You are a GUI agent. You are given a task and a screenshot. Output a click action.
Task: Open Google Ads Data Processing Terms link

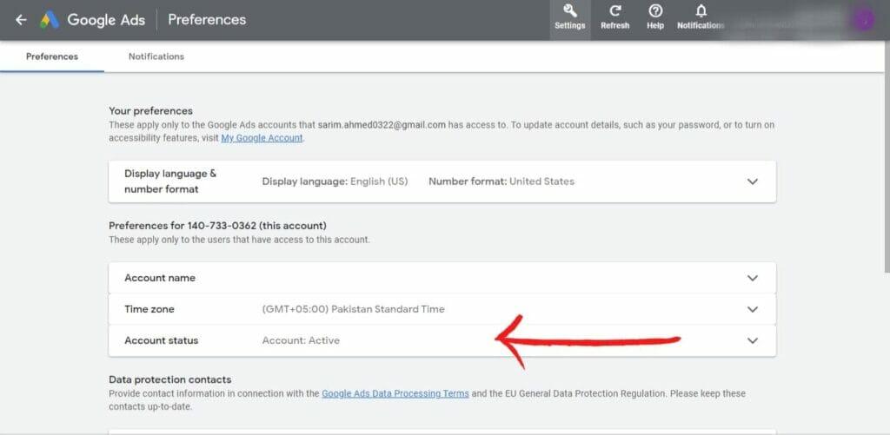[395, 393]
